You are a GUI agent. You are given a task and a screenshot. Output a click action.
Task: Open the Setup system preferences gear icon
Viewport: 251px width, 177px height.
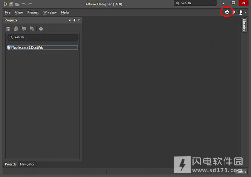tap(227, 12)
